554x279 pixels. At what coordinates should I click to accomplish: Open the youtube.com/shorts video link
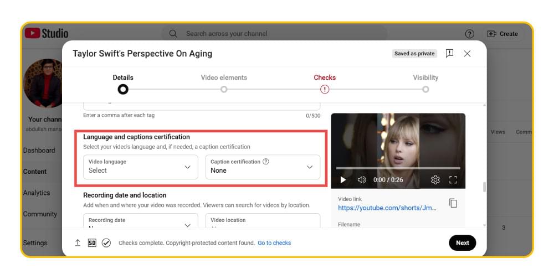(x=387, y=208)
